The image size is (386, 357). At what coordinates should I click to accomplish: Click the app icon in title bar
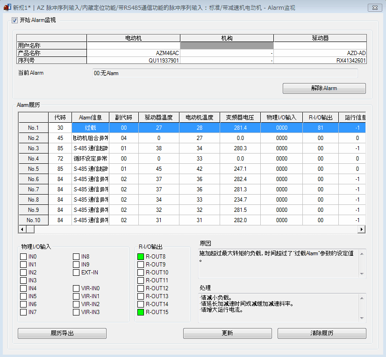(x=7, y=7)
